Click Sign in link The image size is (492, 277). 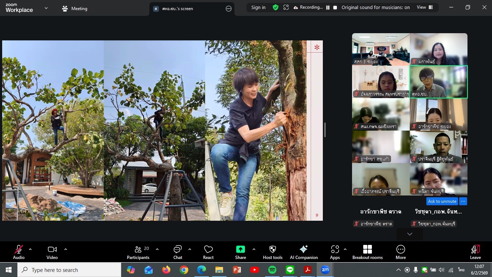(x=258, y=8)
